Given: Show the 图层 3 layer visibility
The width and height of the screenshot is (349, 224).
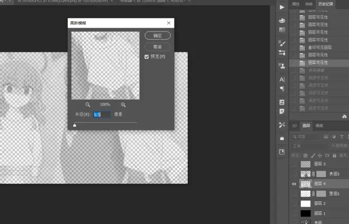Looking at the screenshot, I should coord(294,164).
